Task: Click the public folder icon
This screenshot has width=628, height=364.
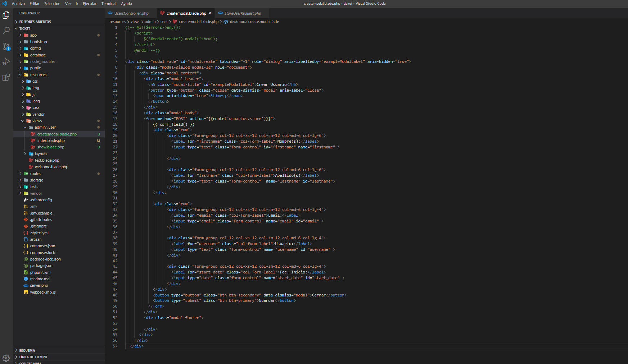Action: [x=26, y=68]
